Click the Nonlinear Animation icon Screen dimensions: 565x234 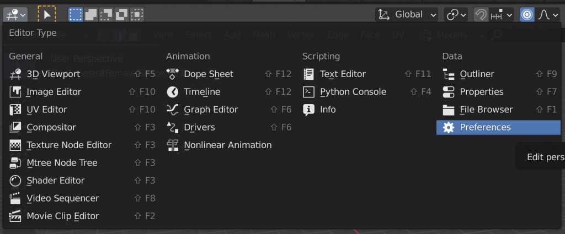173,145
